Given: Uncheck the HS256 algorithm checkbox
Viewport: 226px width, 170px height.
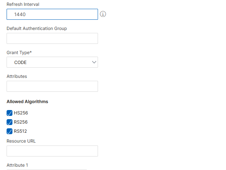Looking at the screenshot, I should (10, 113).
